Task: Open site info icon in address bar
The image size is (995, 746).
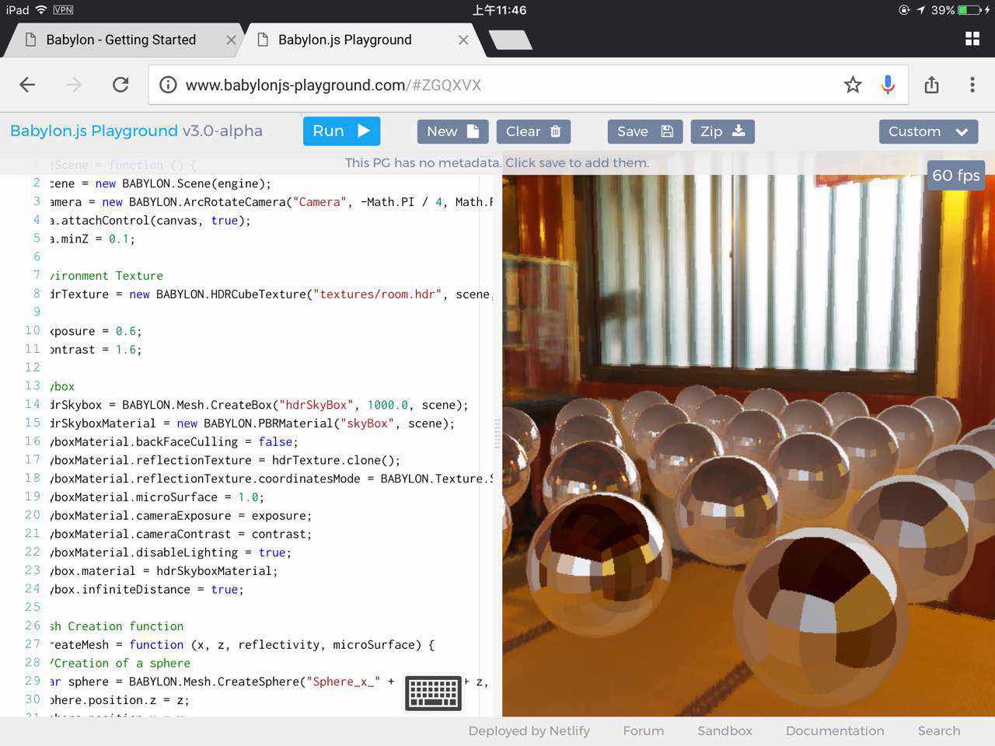Action: click(168, 85)
